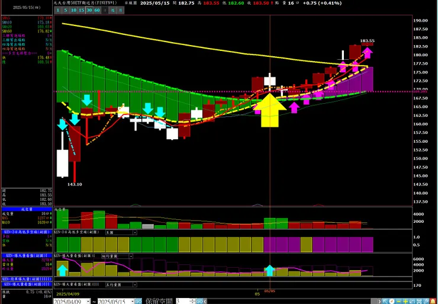Click SMA10 indicator row in legend

click(27, 23)
